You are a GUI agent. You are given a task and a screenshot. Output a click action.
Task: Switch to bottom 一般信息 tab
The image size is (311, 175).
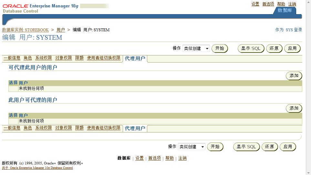click(12, 128)
